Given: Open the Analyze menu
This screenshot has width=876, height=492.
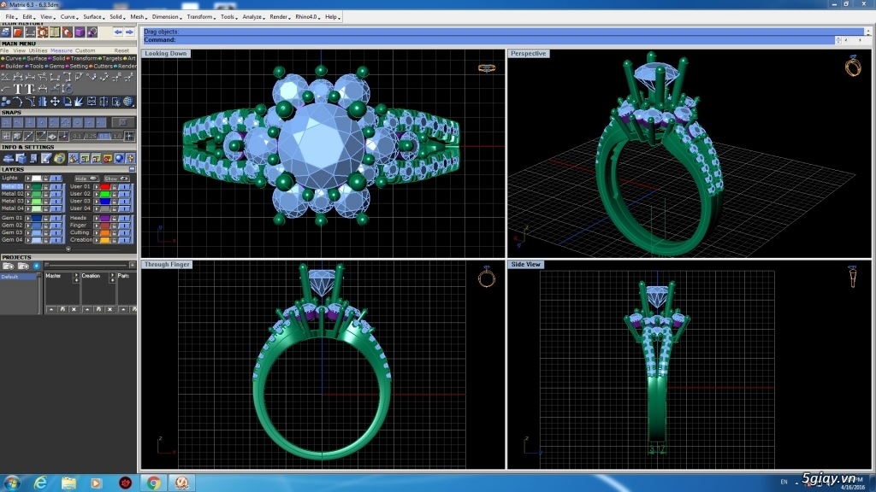Looking at the screenshot, I should coord(253,16).
